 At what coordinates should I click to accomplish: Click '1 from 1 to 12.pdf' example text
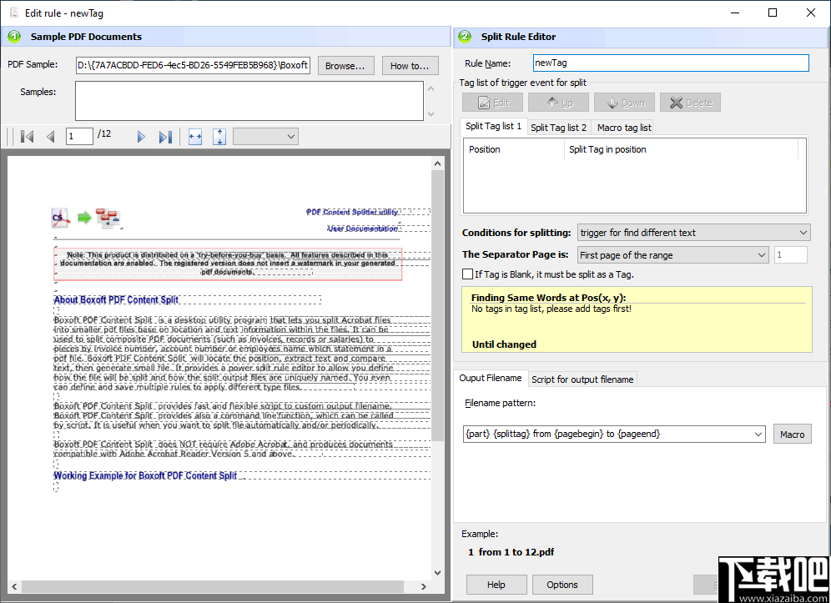pyautogui.click(x=511, y=552)
